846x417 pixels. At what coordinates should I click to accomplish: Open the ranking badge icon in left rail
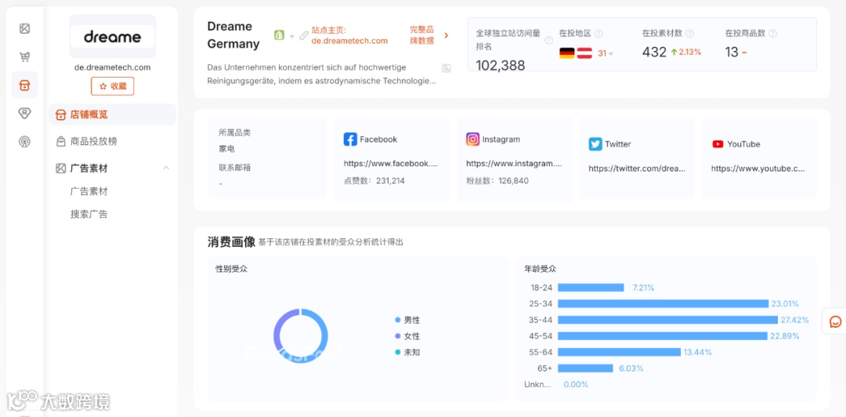click(x=24, y=113)
